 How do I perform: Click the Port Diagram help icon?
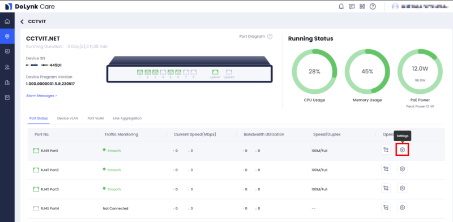[x=270, y=36]
